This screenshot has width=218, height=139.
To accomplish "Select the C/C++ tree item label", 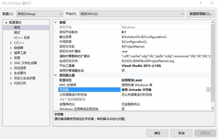I will (19, 43).
